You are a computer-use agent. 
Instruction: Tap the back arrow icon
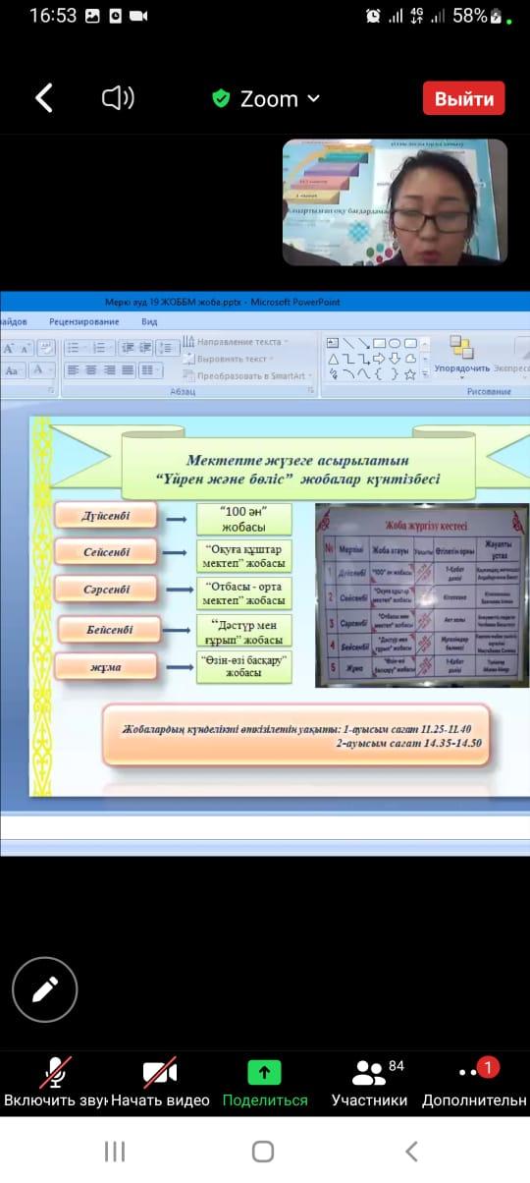pyautogui.click(x=43, y=98)
